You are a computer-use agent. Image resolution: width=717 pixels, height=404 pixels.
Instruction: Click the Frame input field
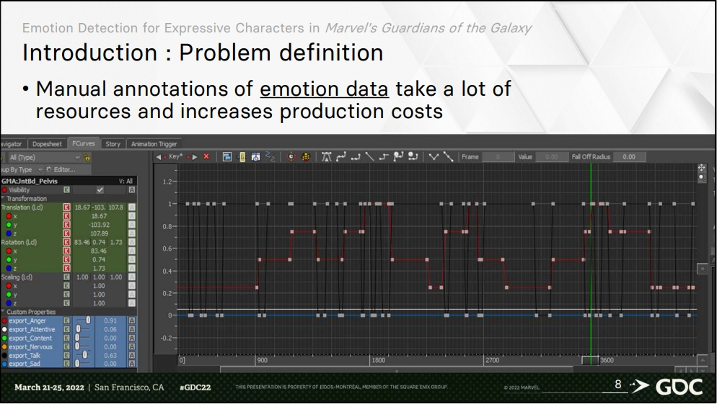tap(498, 157)
